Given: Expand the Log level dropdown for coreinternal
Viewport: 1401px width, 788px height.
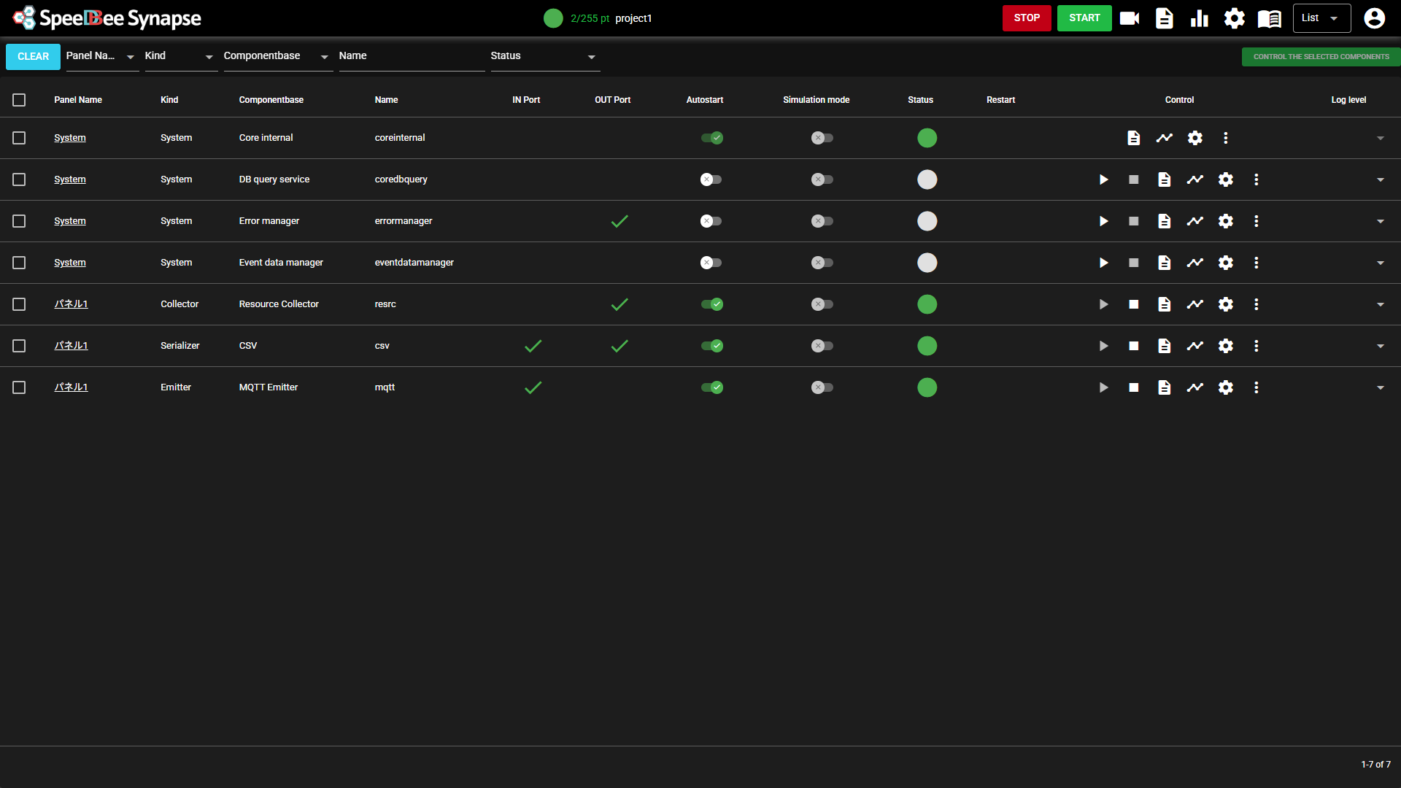Looking at the screenshot, I should (x=1380, y=138).
